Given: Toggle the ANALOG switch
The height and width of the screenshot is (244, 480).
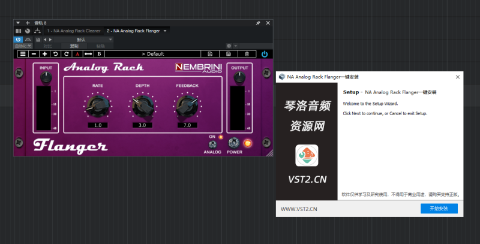Looking at the screenshot, I should tap(212, 143).
